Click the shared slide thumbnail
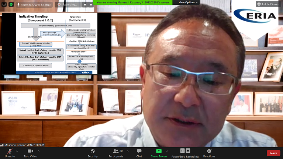Viewport: 283px width, 159px height. (x=56, y=43)
